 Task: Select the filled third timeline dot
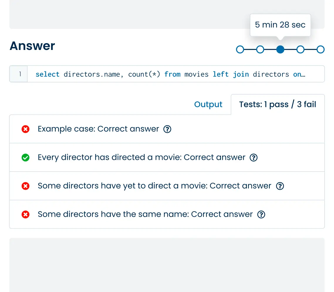click(280, 49)
